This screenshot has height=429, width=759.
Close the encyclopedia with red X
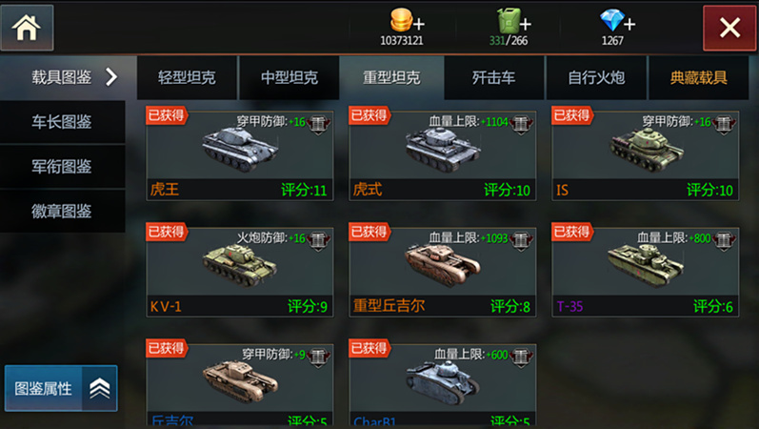[x=729, y=28]
